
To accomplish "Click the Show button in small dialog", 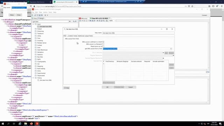I will click(12, 15).
